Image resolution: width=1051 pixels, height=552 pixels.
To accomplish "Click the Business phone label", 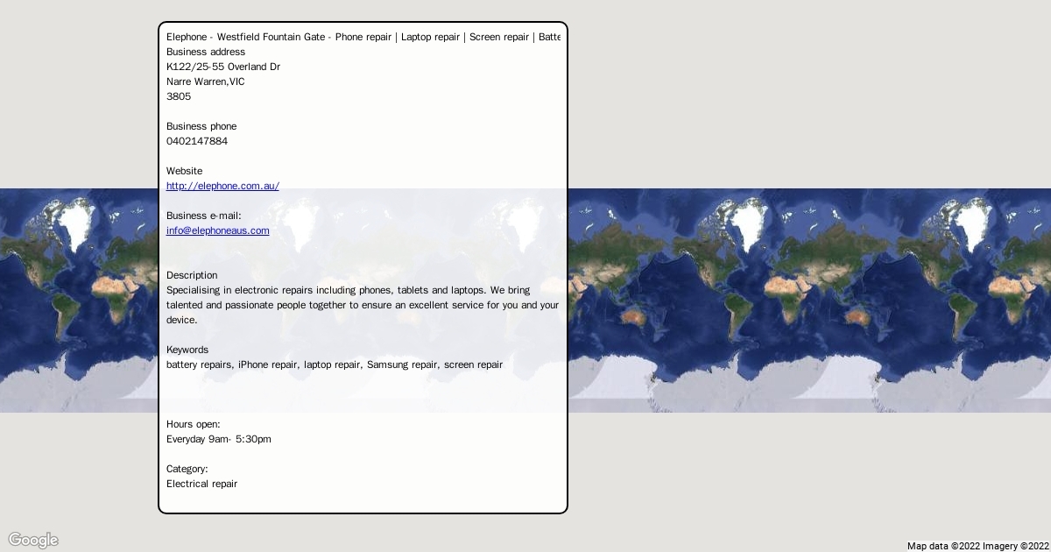I will click(x=201, y=126).
